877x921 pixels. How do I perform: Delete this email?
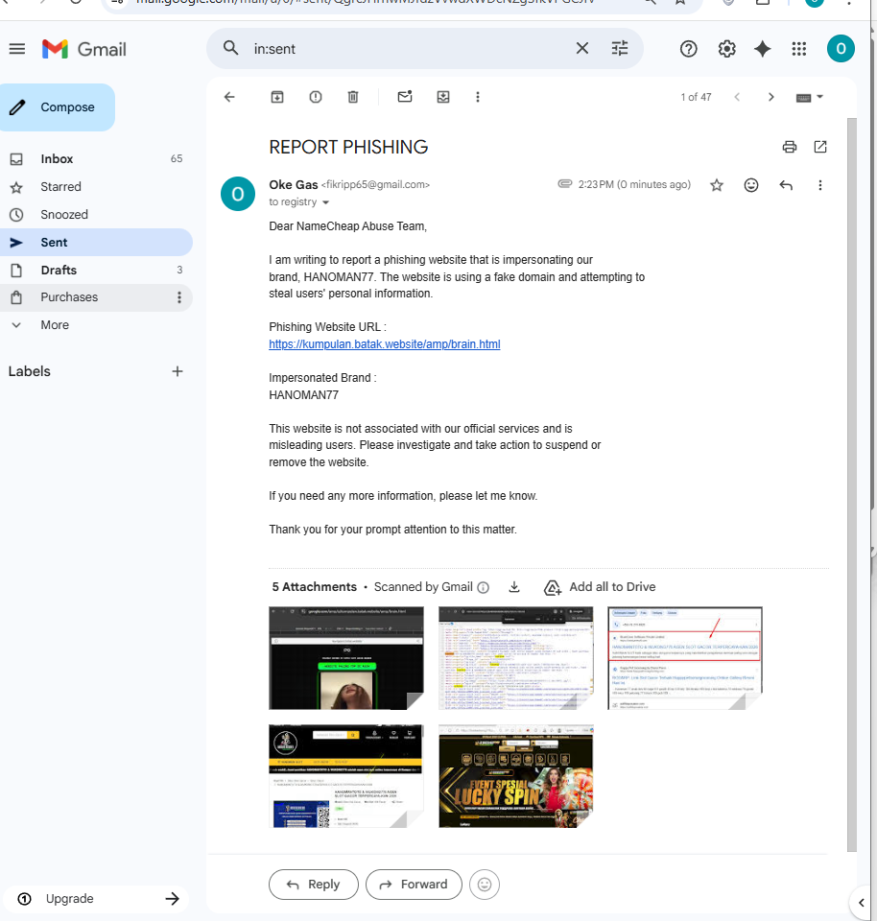[353, 97]
